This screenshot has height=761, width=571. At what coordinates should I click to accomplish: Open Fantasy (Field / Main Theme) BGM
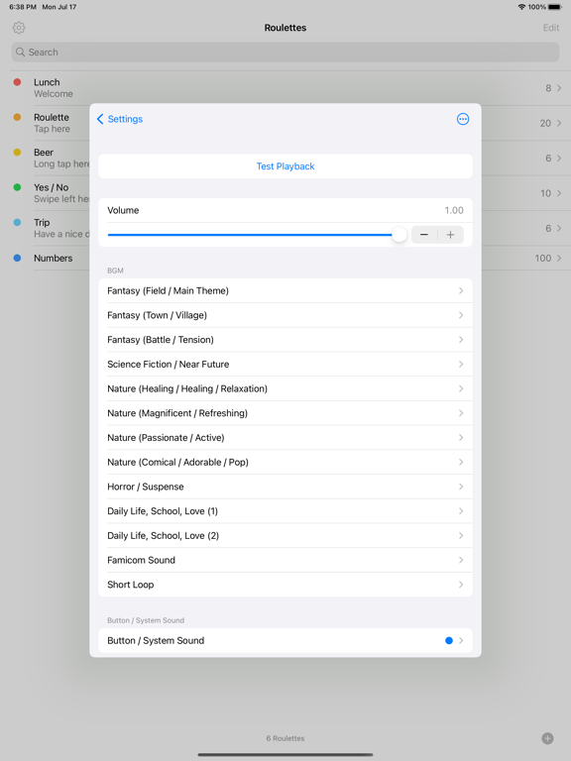click(x=285, y=290)
